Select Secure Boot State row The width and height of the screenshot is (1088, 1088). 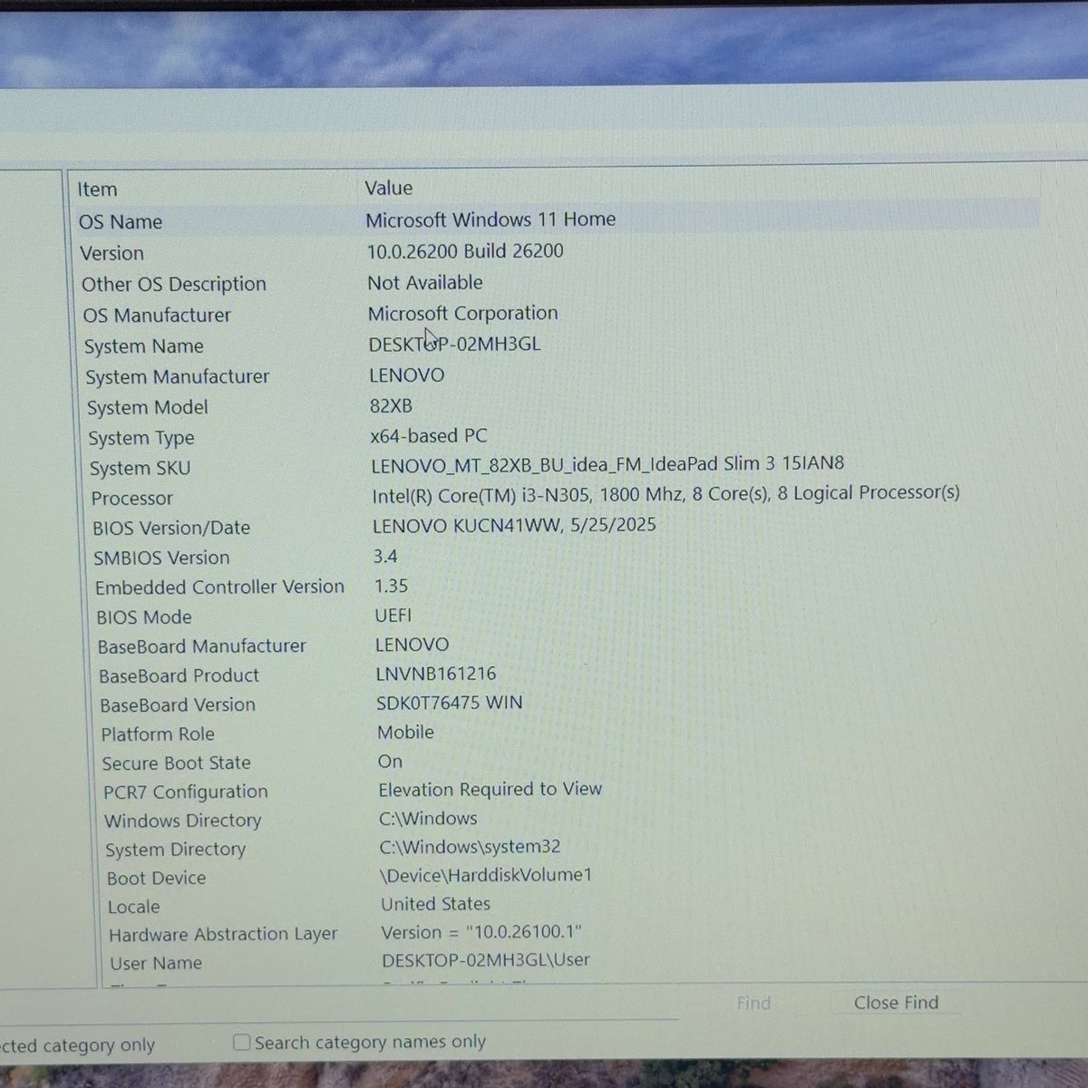(176, 763)
